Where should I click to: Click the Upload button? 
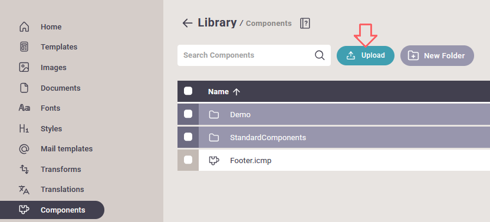[x=366, y=55]
